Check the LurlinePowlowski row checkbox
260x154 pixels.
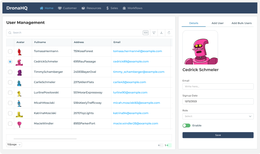click(x=10, y=92)
